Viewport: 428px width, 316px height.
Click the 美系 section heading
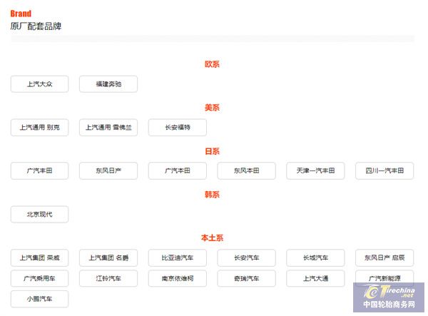tap(212, 108)
